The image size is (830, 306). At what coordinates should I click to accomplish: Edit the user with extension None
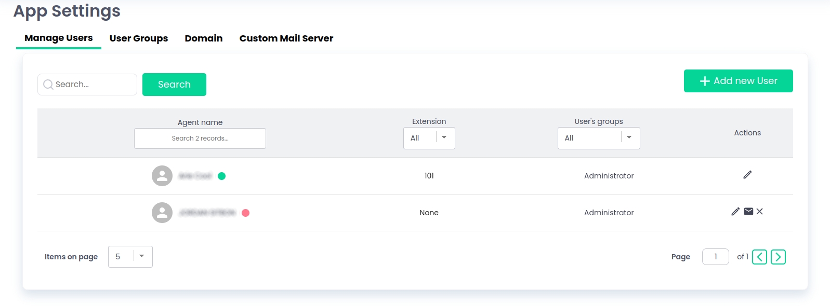tap(735, 212)
